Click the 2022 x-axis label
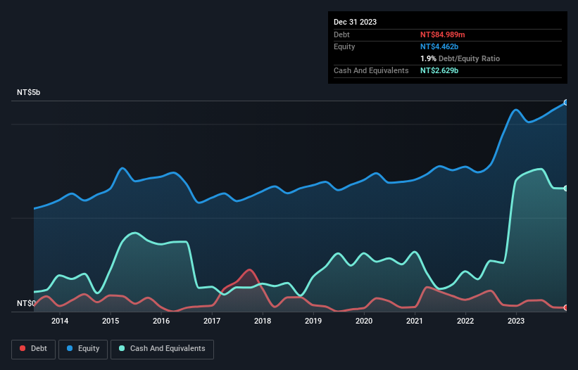578x370 pixels. [465, 321]
